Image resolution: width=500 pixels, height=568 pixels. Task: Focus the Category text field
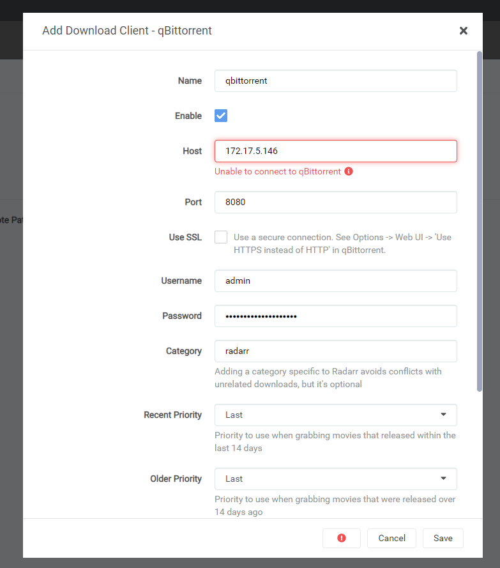pyautogui.click(x=335, y=351)
